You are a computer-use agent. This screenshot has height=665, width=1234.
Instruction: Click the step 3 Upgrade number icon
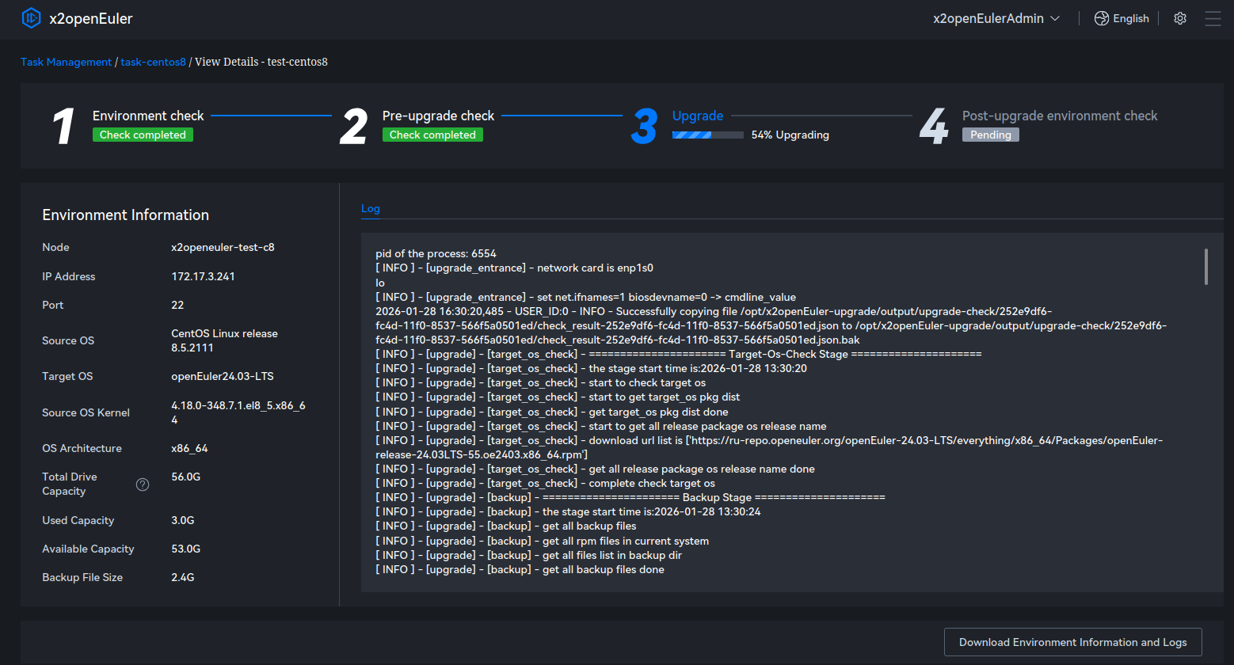(644, 127)
